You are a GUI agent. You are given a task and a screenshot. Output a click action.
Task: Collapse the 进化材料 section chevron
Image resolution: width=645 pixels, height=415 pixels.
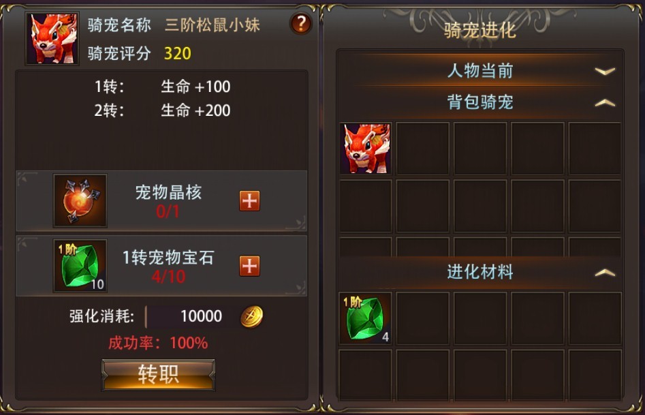[605, 272]
